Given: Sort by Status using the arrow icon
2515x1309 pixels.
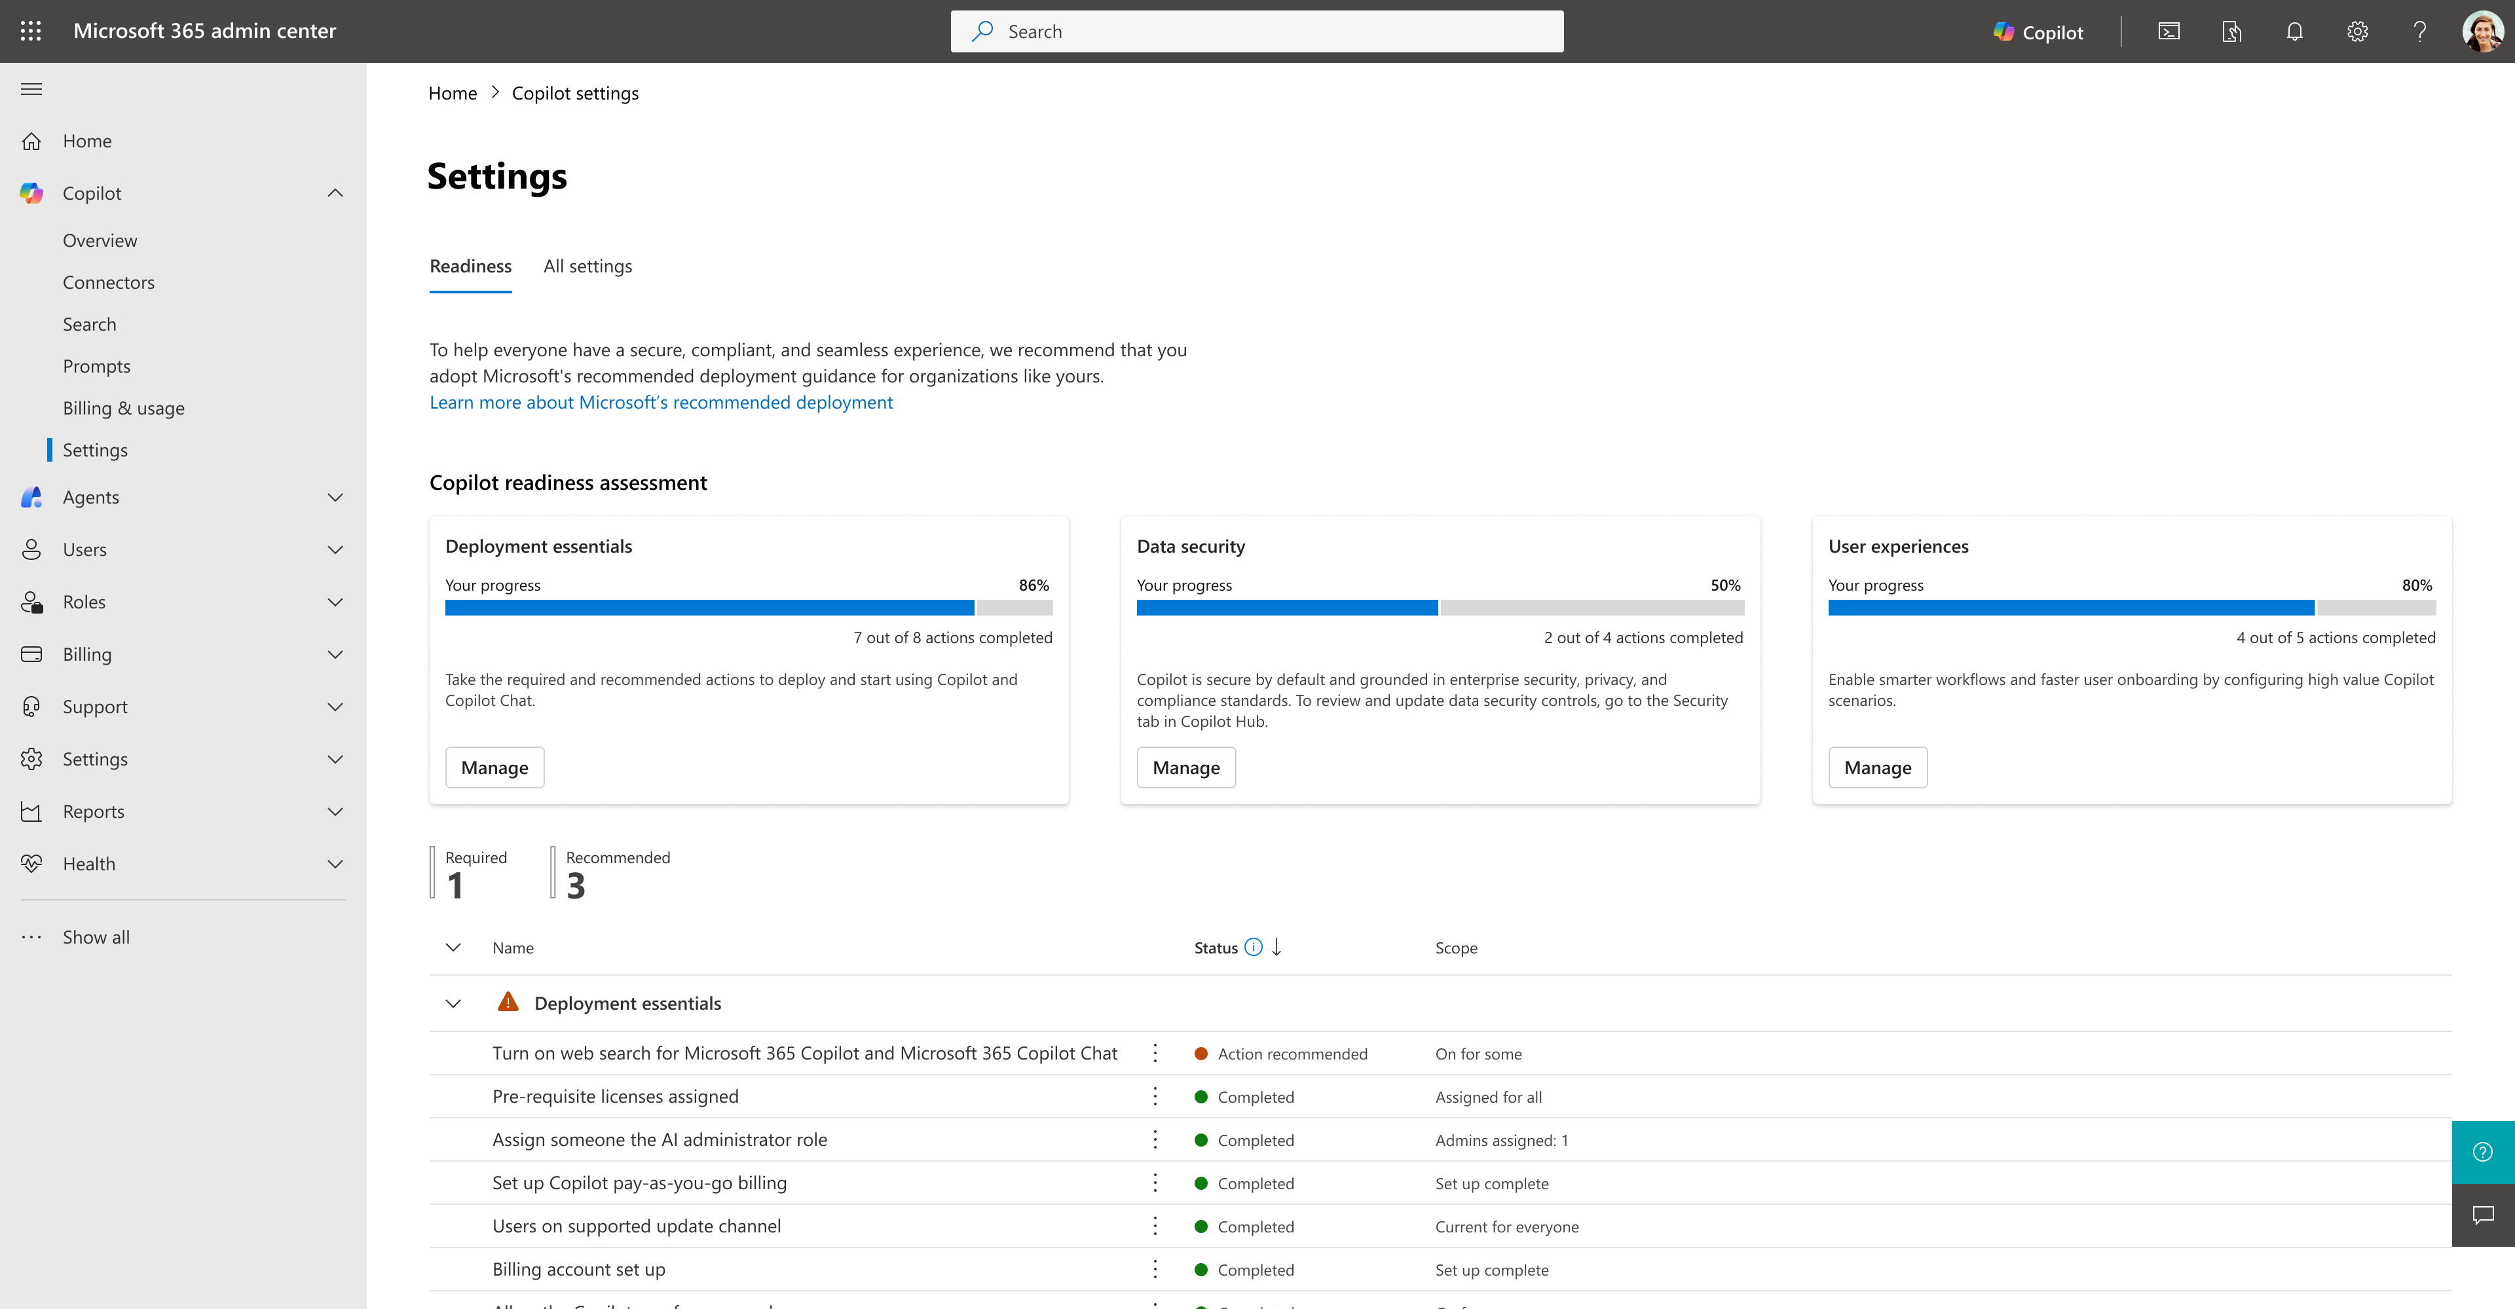Looking at the screenshot, I should click(x=1276, y=947).
